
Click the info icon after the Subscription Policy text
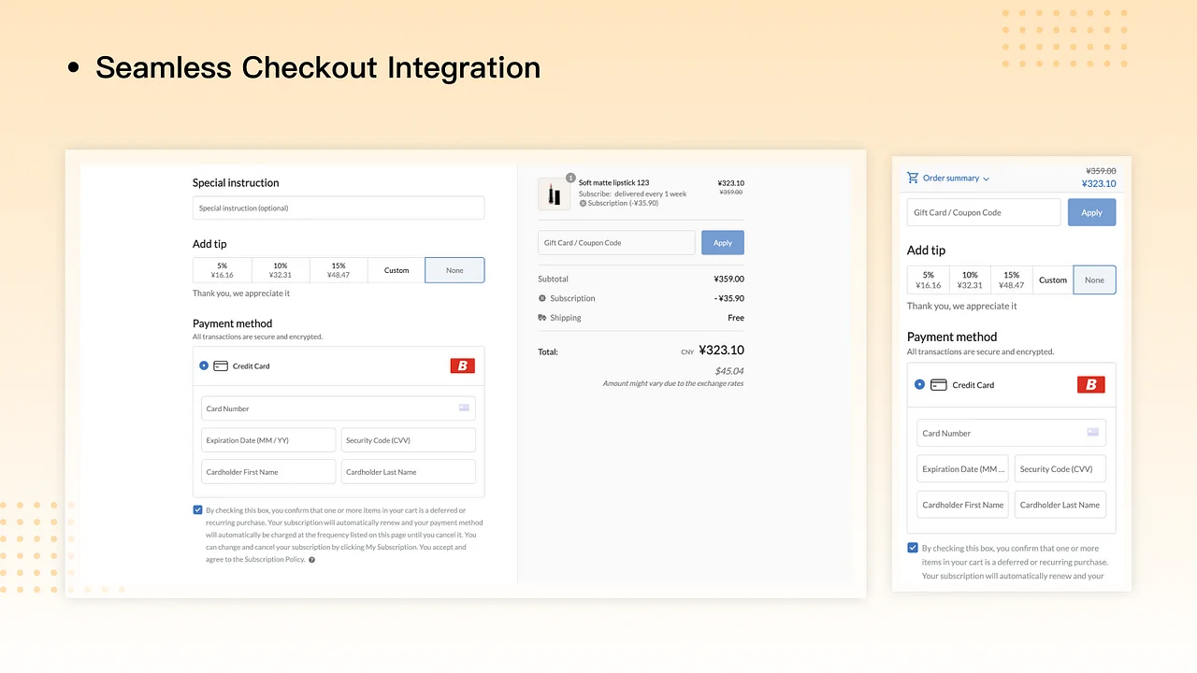tap(311, 559)
